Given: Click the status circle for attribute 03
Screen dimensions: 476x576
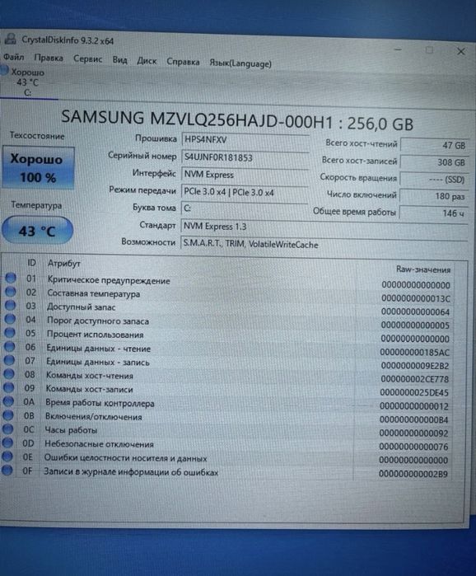Looking at the screenshot, I should click(10, 305).
